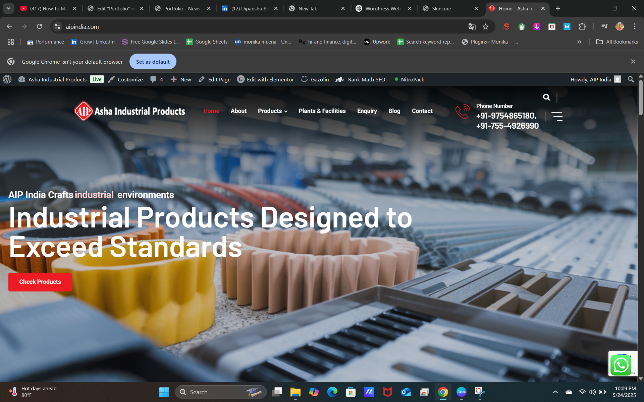This screenshot has height=402, width=644.
Task: Open File Explorer from taskbar
Action: [x=295, y=392]
